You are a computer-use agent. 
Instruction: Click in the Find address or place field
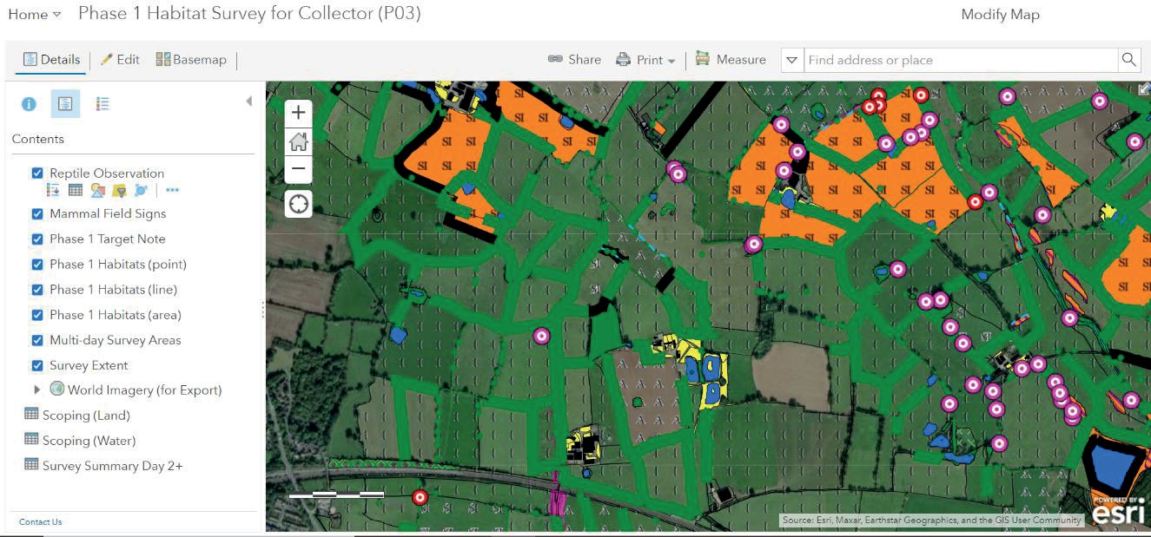click(x=960, y=60)
